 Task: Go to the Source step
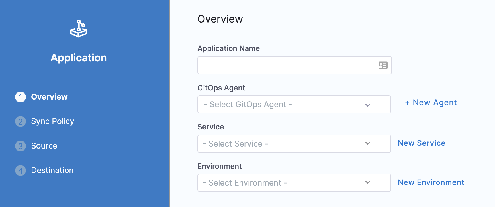(44, 146)
